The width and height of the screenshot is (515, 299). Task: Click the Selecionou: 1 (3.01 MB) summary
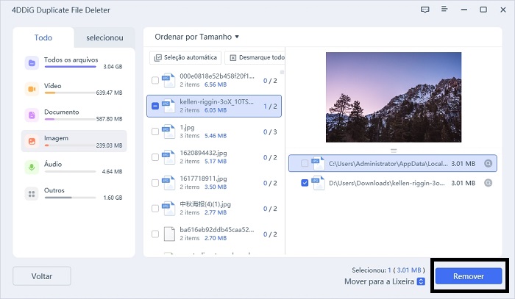click(388, 270)
